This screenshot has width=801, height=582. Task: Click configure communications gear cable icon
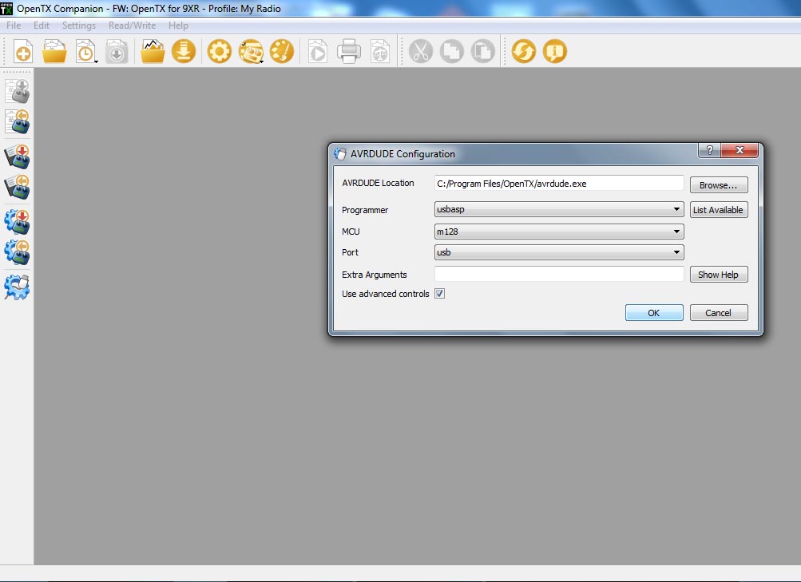point(18,287)
